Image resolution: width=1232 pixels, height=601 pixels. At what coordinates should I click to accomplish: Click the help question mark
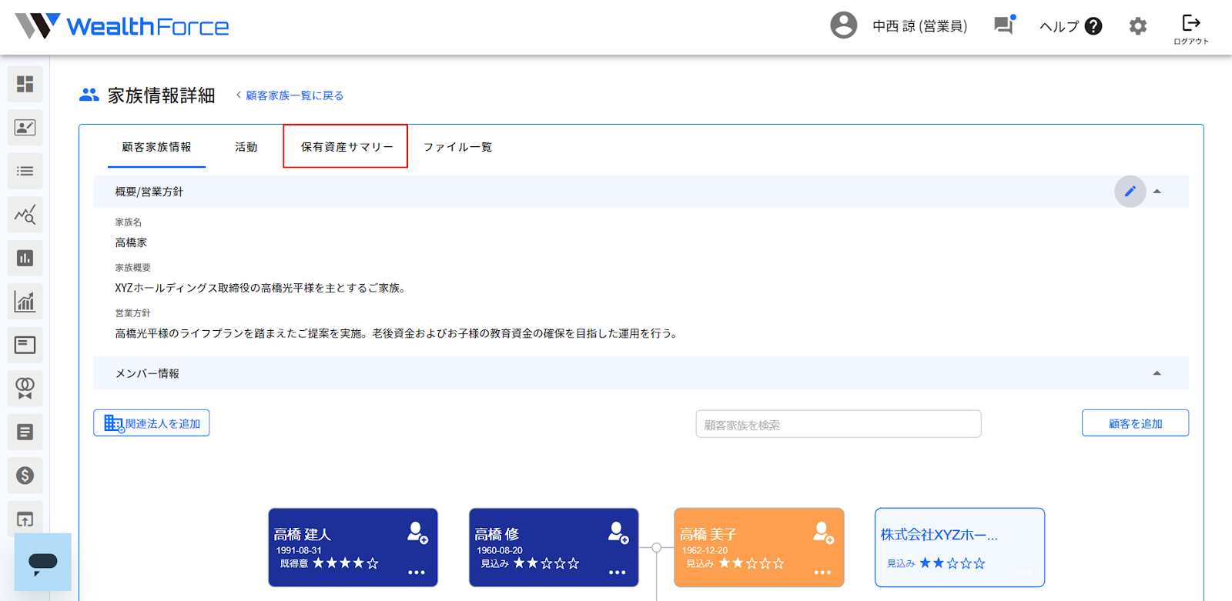tap(1093, 26)
